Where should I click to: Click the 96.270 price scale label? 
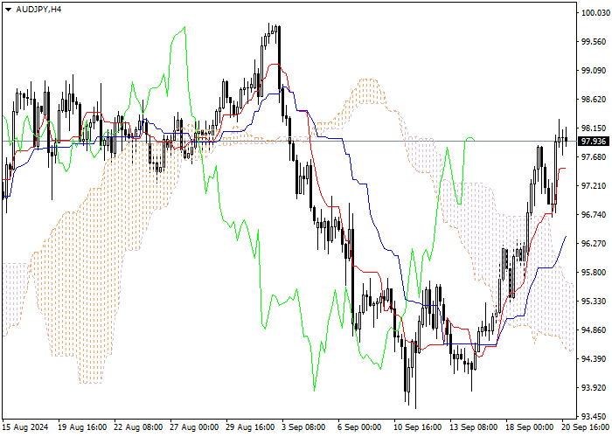click(x=595, y=244)
